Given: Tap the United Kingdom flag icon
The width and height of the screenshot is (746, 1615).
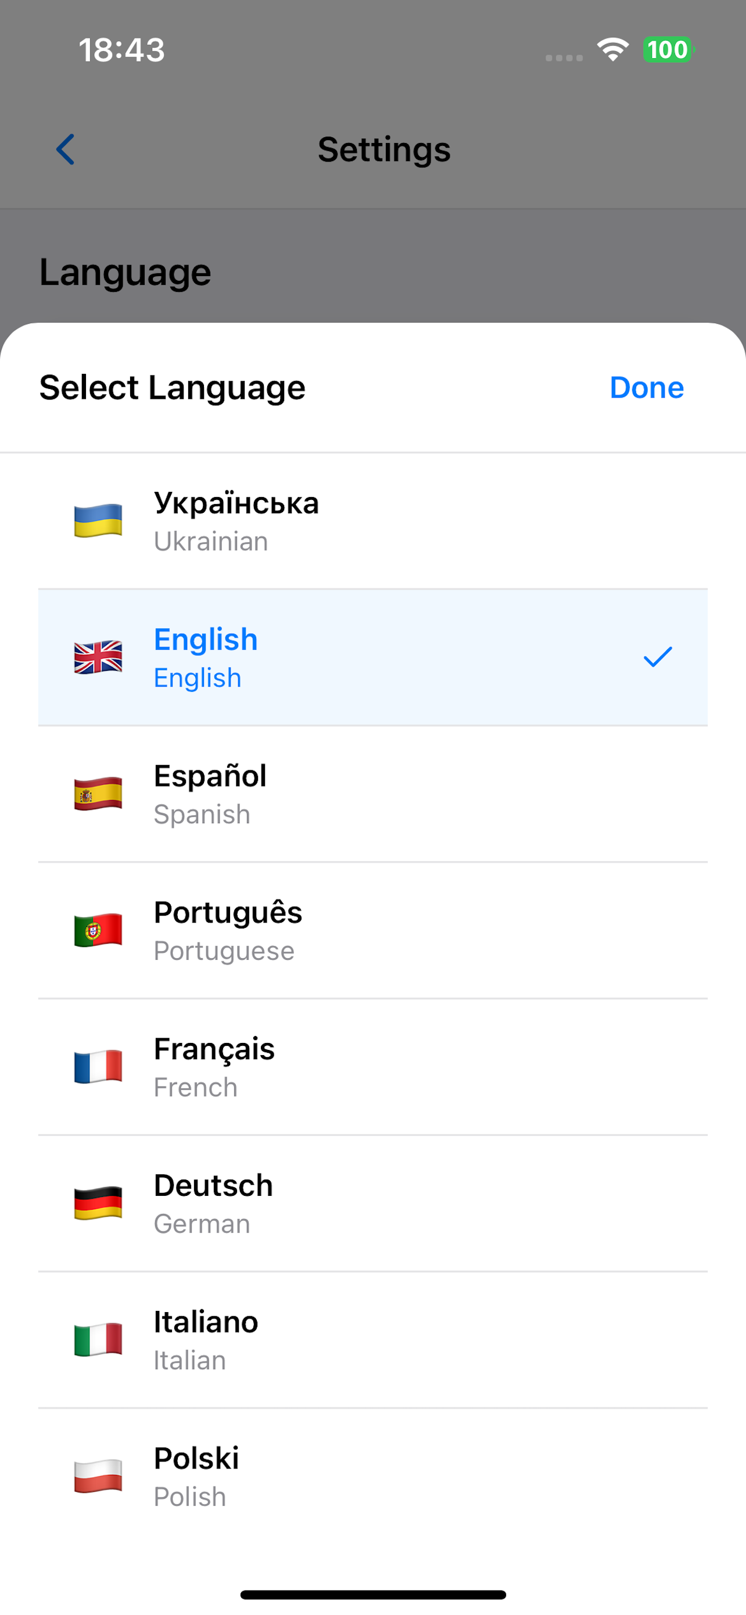Looking at the screenshot, I should point(98,657).
